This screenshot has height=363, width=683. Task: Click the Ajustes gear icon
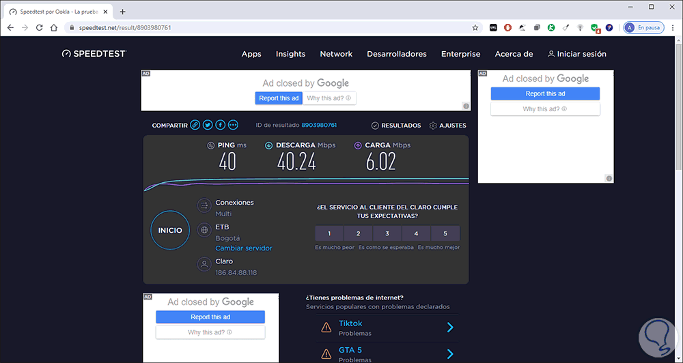[x=433, y=126]
